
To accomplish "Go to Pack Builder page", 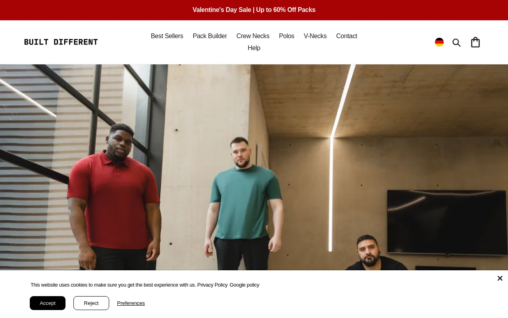I will pyautogui.click(x=210, y=36).
